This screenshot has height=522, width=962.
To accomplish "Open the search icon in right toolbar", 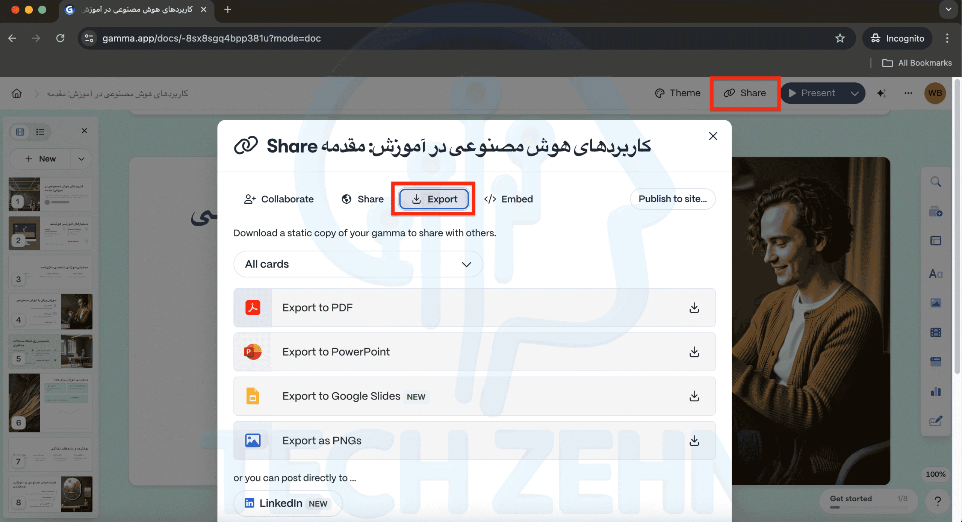I will pyautogui.click(x=936, y=182).
